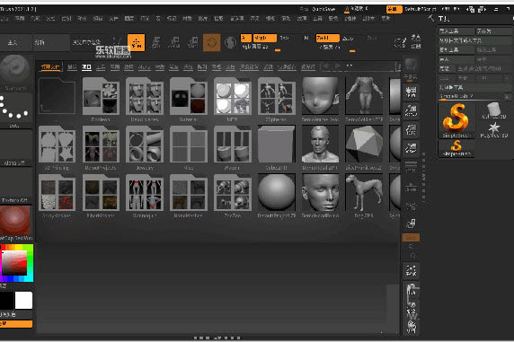Viewport: 514px width, 342px height.
Task: Activate the orange Draw mode button
Action: (136, 42)
